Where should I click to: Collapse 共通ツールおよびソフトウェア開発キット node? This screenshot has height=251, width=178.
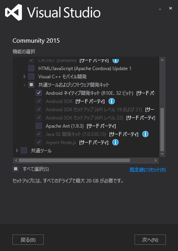(x=24, y=85)
